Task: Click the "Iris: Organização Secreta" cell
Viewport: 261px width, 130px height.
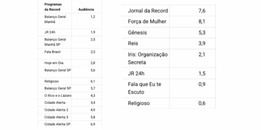Action: point(148,58)
